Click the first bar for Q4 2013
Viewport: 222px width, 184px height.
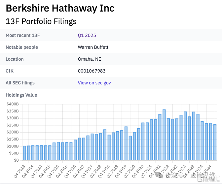coord(24,153)
